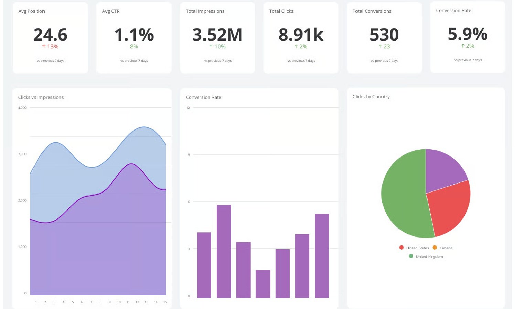Click the 15 label on the x-axis
The height and width of the screenshot is (309, 516).
point(165,302)
